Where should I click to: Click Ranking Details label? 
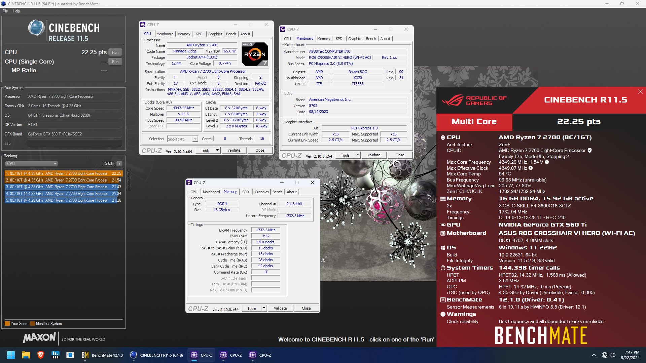click(109, 164)
